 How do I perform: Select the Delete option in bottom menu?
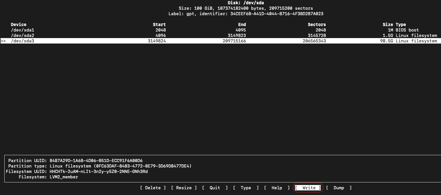153,188
